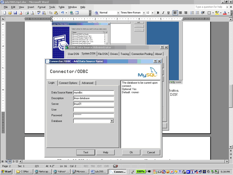Expand the highlight color dropdown arrow
The width and height of the screenshot is (233, 175).
point(221,13)
